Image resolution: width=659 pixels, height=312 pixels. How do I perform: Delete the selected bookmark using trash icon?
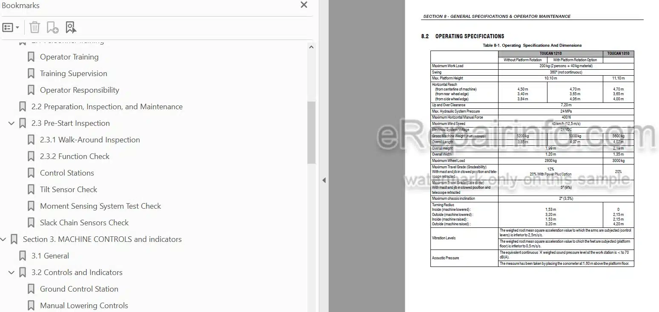34,28
